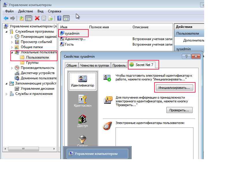Open the Справка menu
This screenshot has height=173, width=231.
(x=55, y=11)
